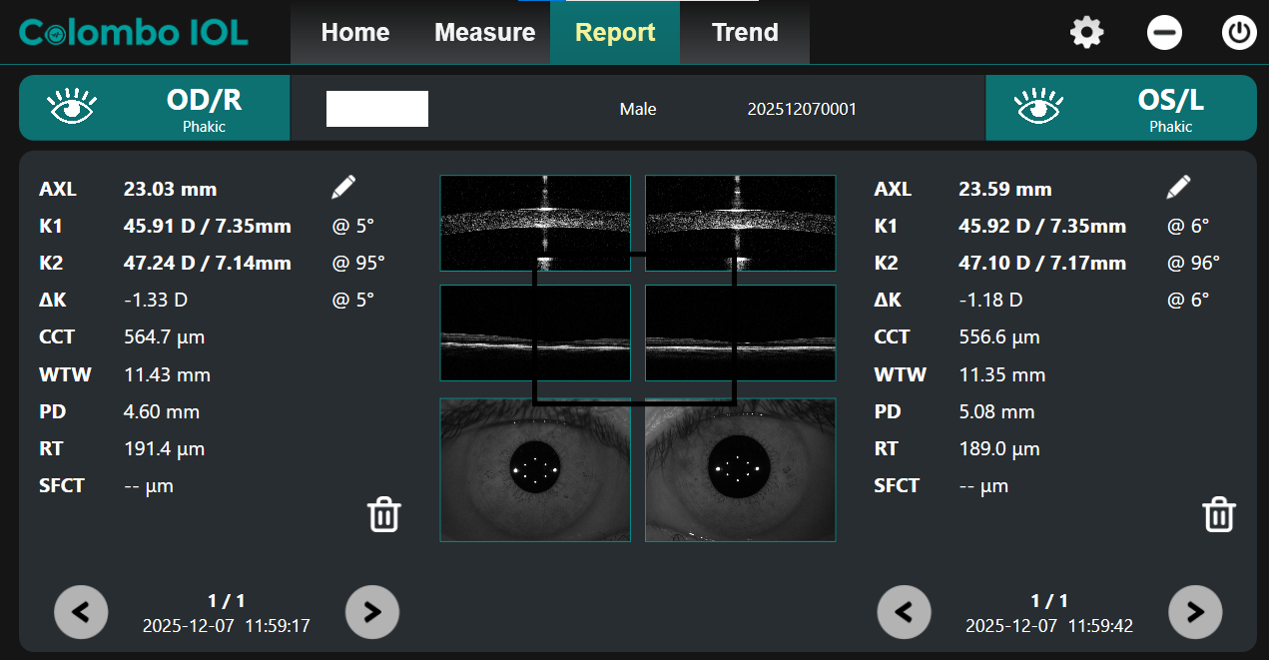Switch to the Home tab
This screenshot has height=660, width=1269.
click(354, 33)
